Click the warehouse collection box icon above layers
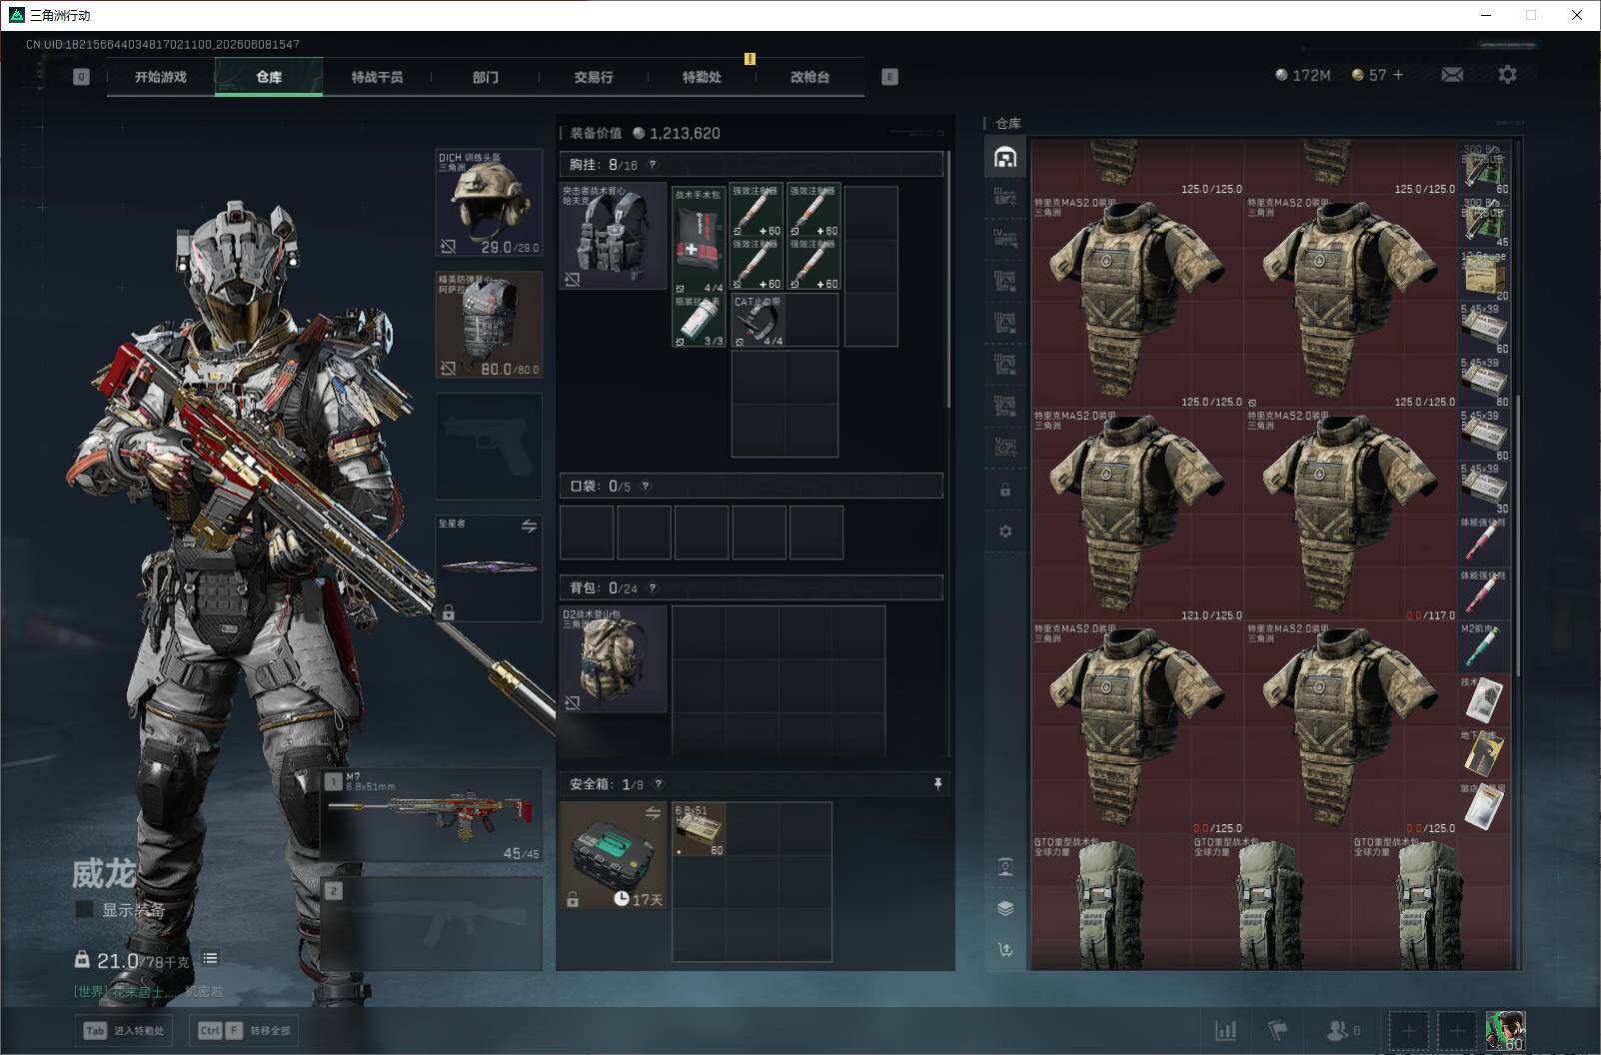This screenshot has height=1055, width=1601. (1005, 867)
